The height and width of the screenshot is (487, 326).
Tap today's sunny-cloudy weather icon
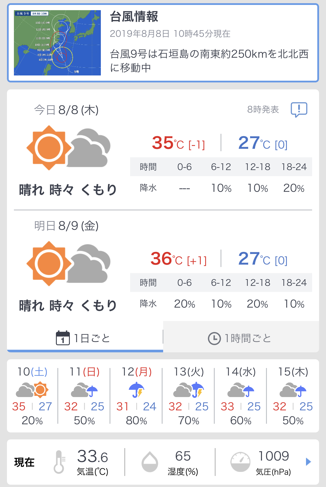point(68,148)
